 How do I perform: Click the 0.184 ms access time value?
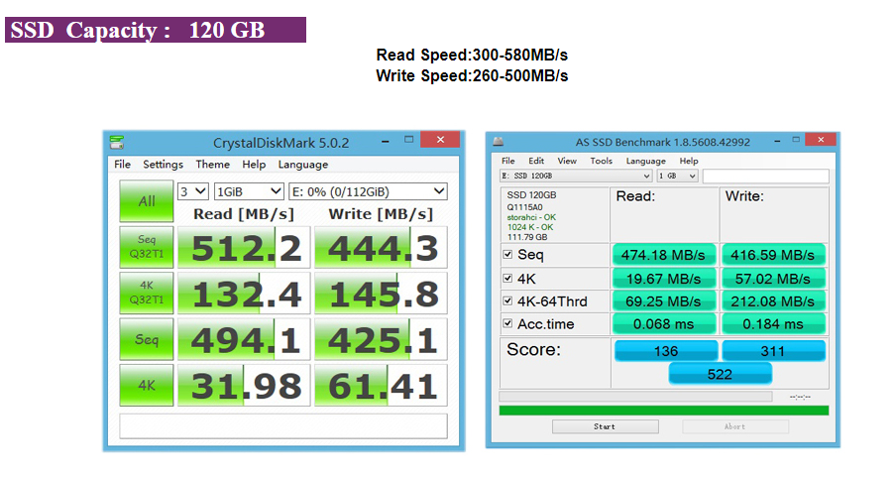click(x=773, y=324)
